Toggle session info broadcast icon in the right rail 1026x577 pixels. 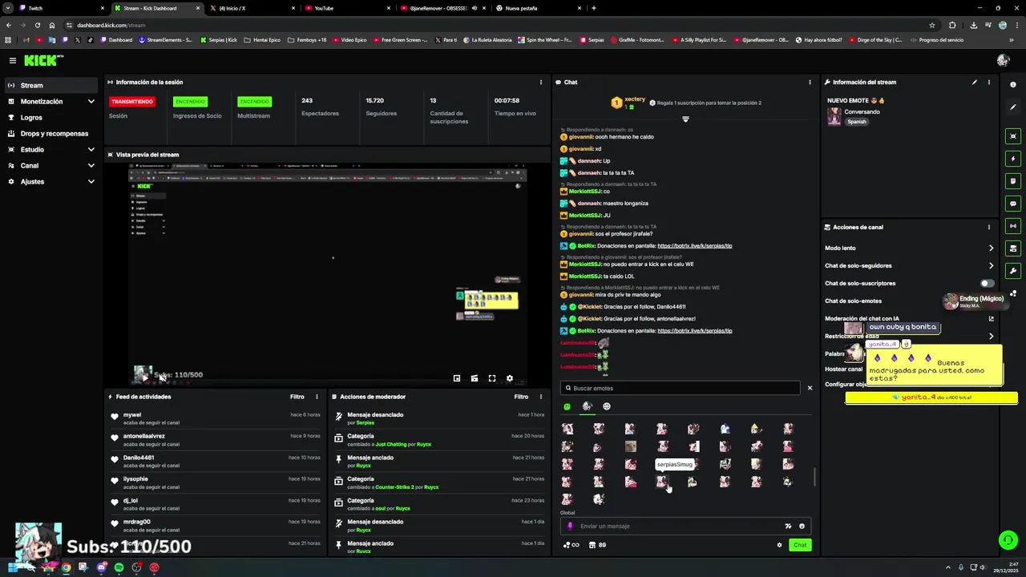click(1013, 226)
